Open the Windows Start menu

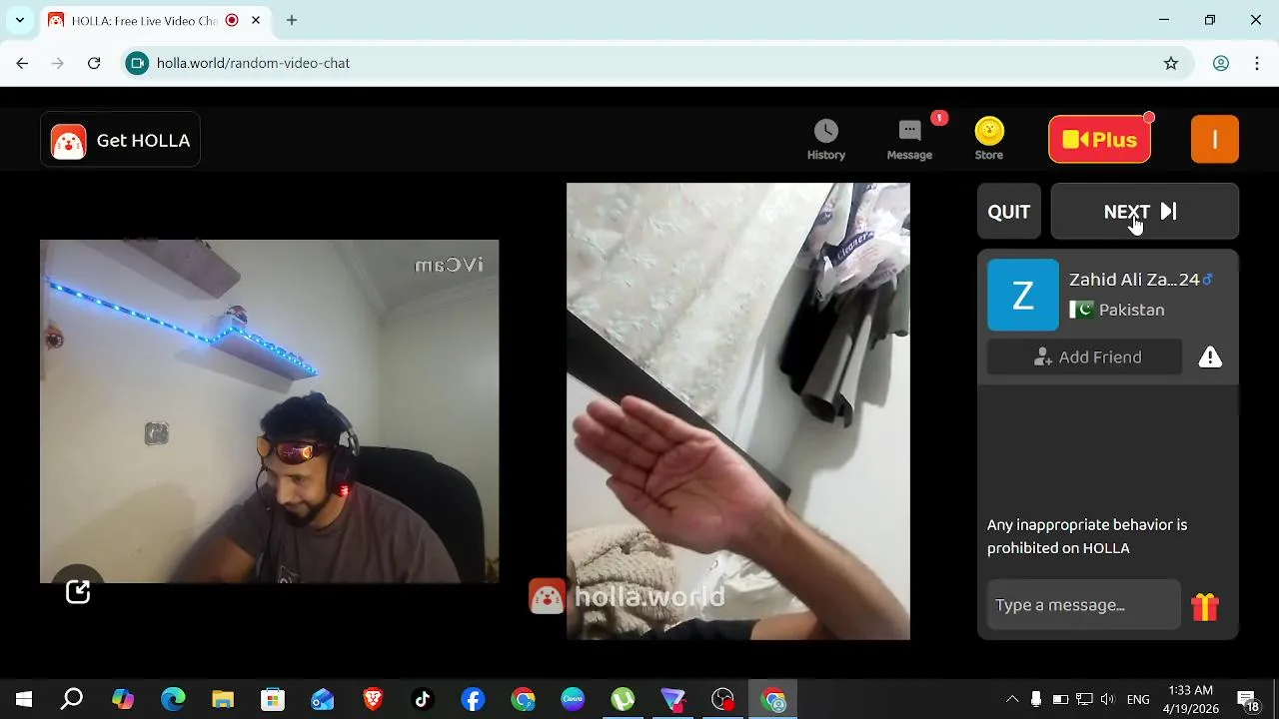24,699
